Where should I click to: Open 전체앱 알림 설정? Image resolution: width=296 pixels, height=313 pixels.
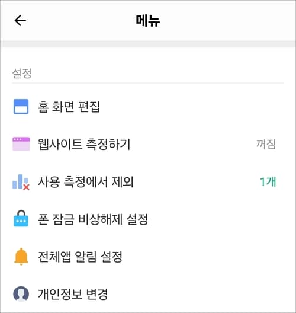coord(148,257)
